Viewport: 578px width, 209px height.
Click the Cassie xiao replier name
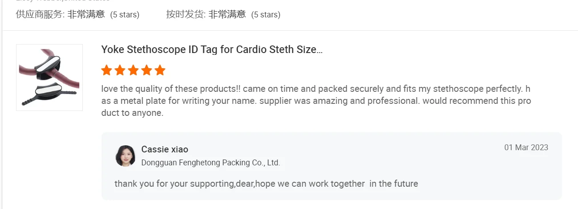165,149
